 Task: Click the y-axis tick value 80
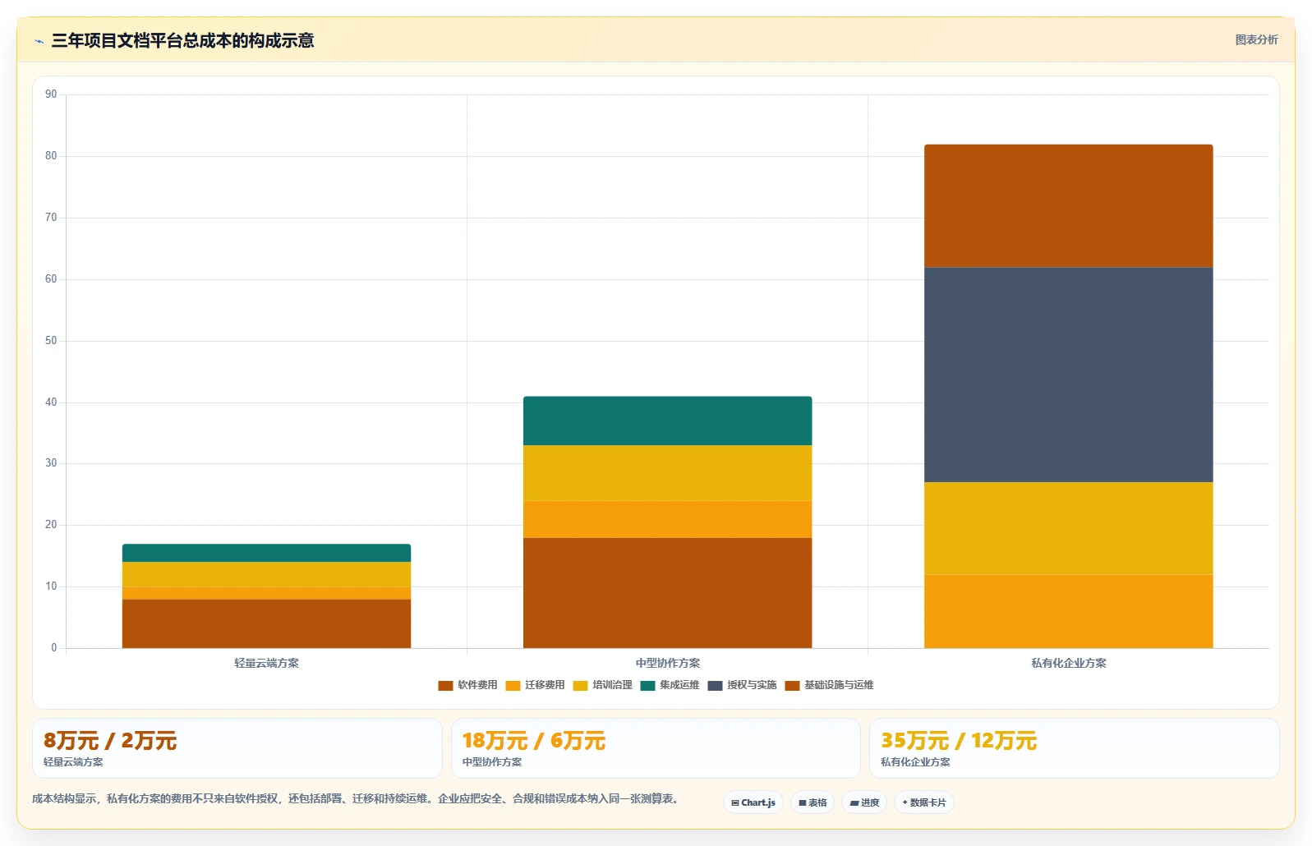click(x=51, y=156)
